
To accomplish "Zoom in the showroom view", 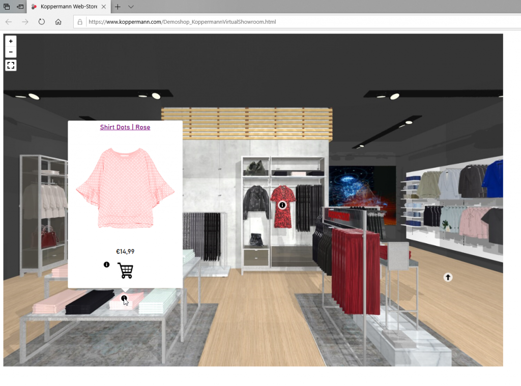I will [11, 41].
